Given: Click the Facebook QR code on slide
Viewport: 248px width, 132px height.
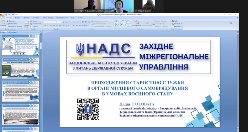Looking at the screenshot, I should [x=88, y=109].
